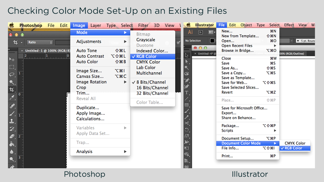Expand the Analysis submenu

point(100,152)
